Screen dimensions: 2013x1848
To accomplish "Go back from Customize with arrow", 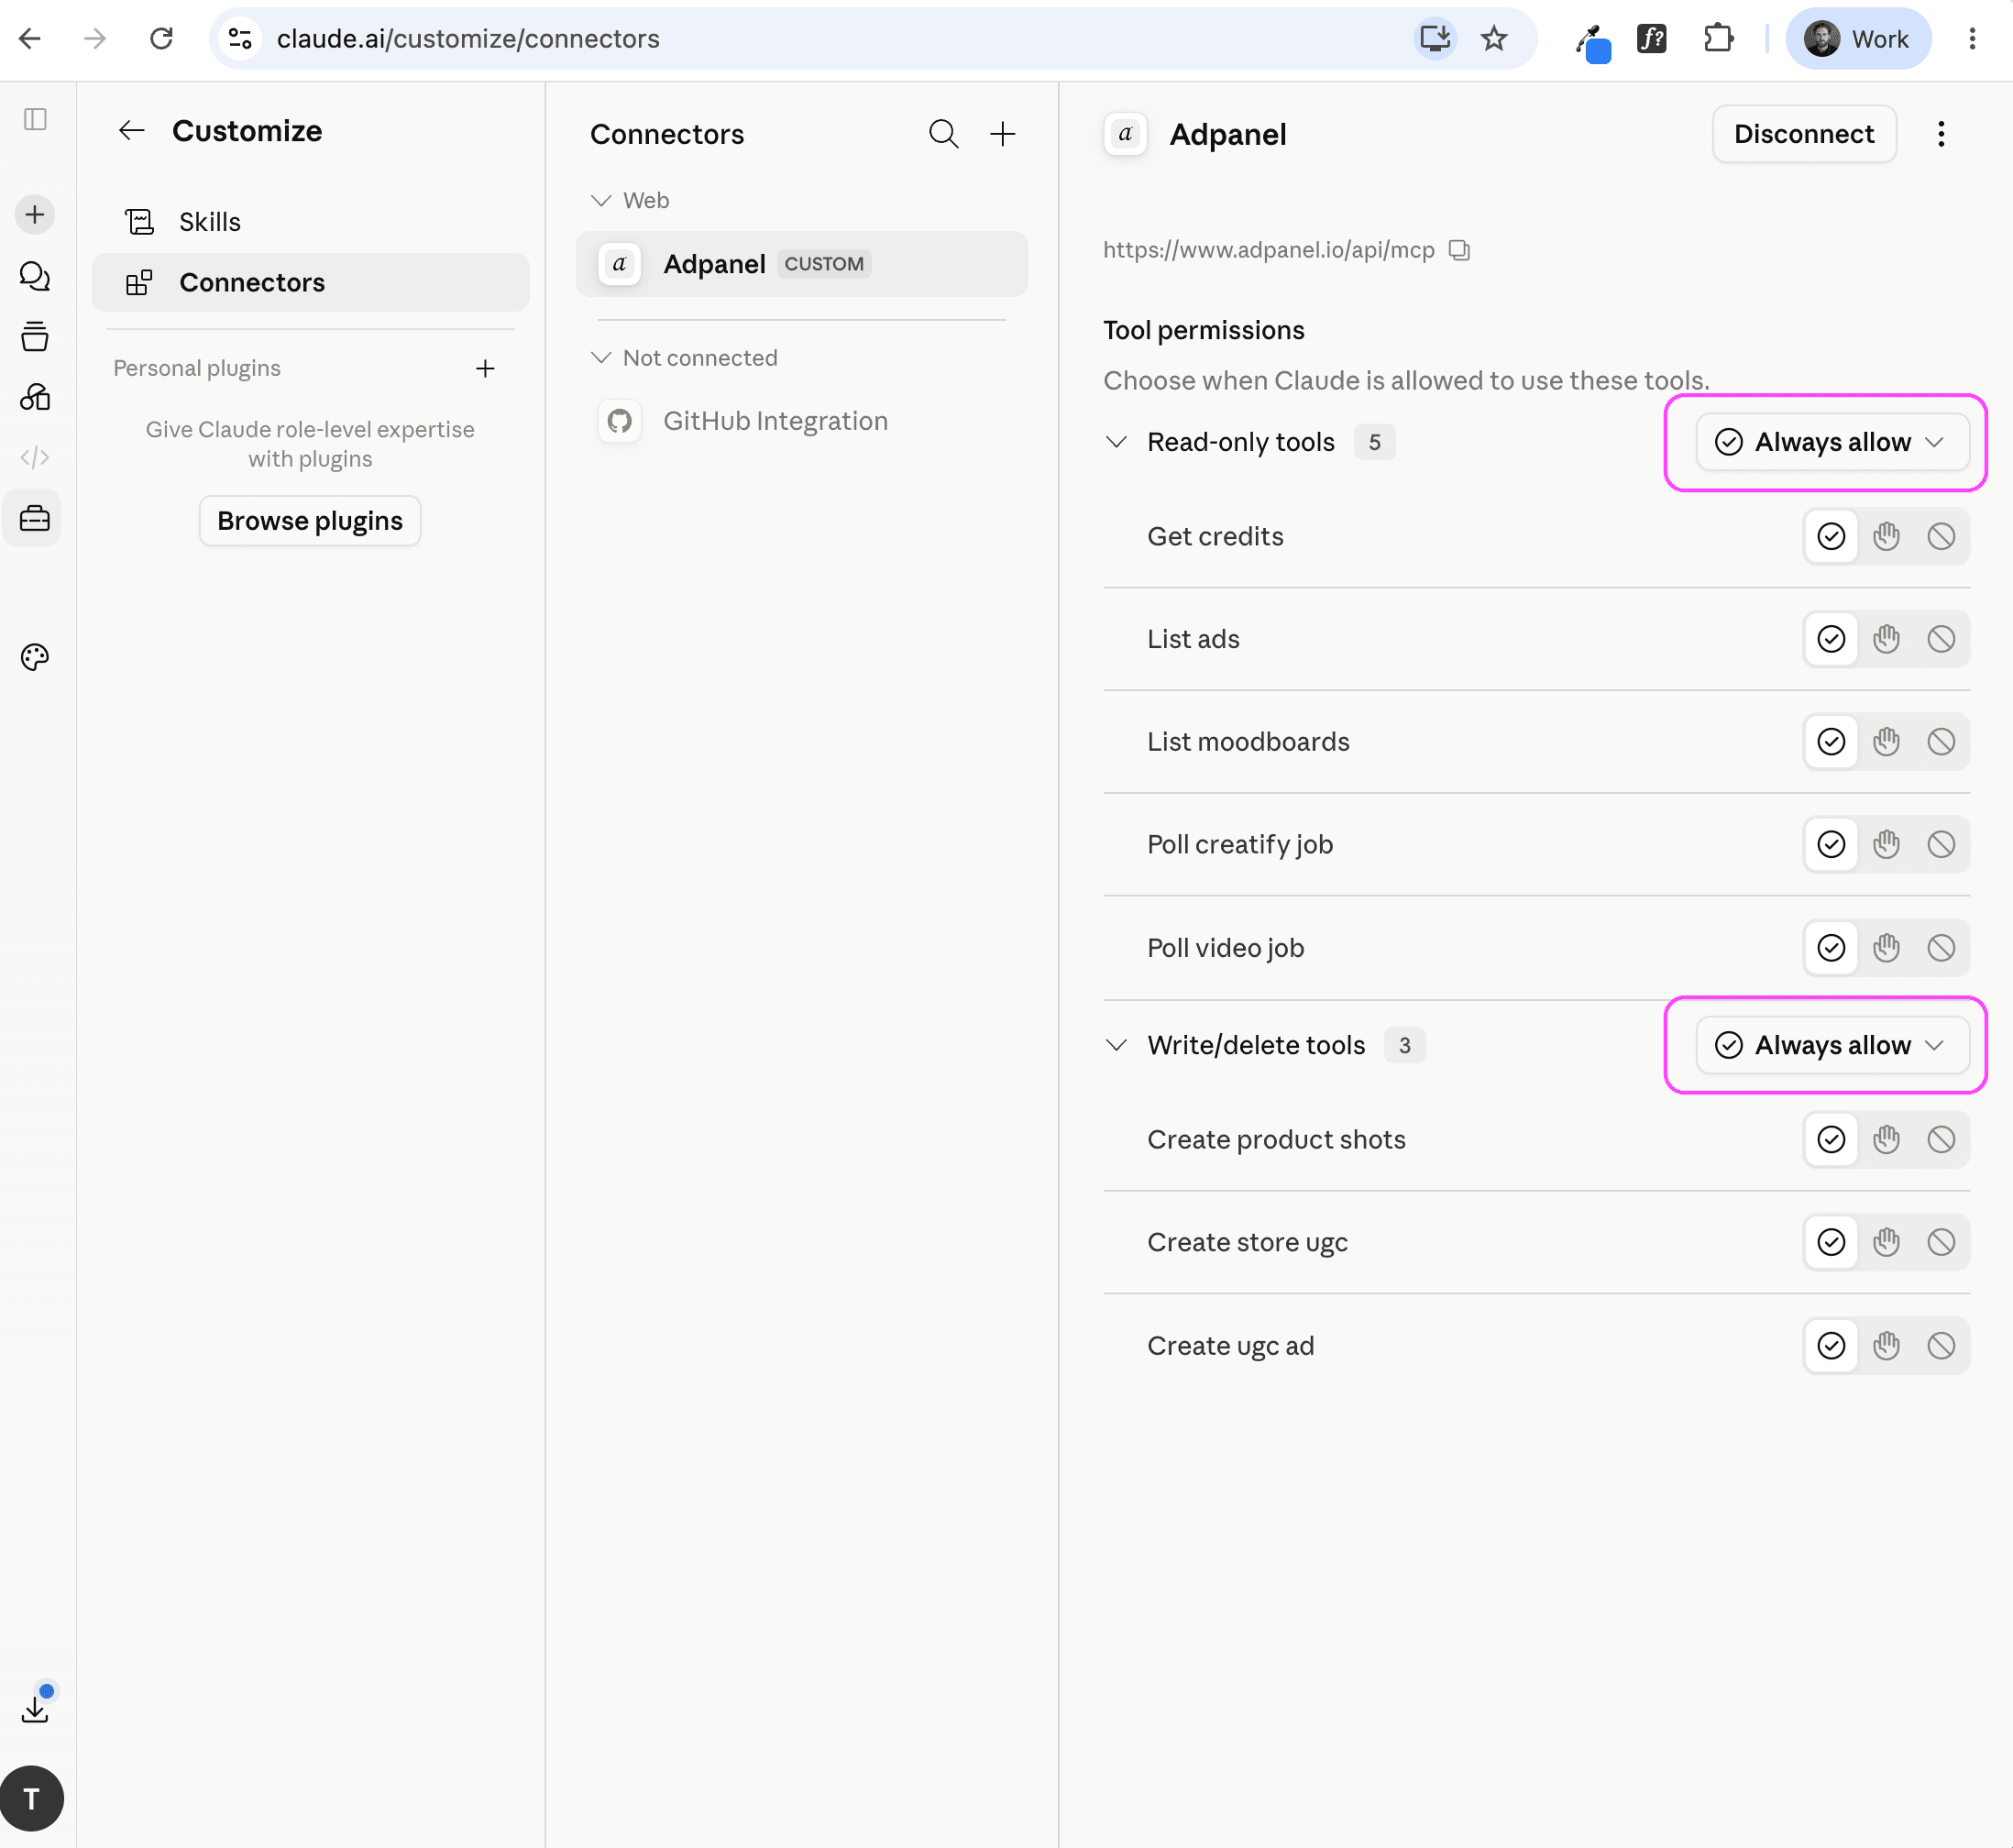I will click(x=131, y=131).
